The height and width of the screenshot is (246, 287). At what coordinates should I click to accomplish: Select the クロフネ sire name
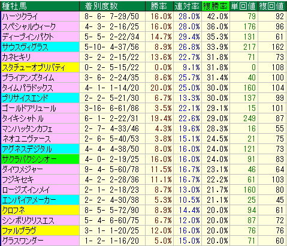click(13, 210)
